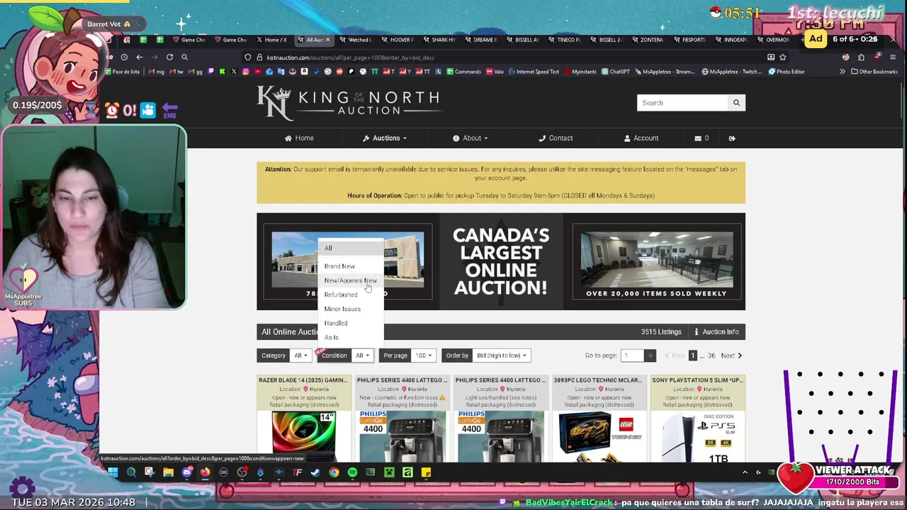
Task: Choose New/Appears New condition option
Action: [350, 280]
